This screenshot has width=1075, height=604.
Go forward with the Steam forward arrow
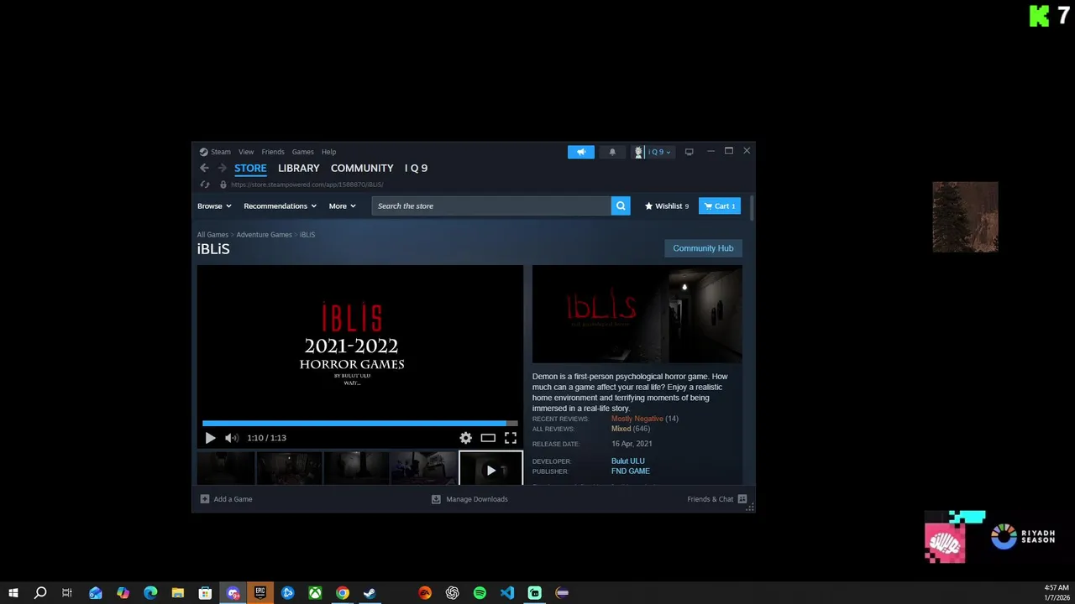point(222,168)
